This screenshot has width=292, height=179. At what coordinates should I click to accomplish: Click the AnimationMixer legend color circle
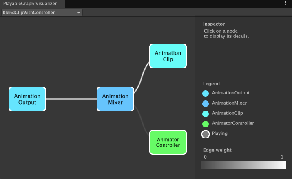coord(206,103)
